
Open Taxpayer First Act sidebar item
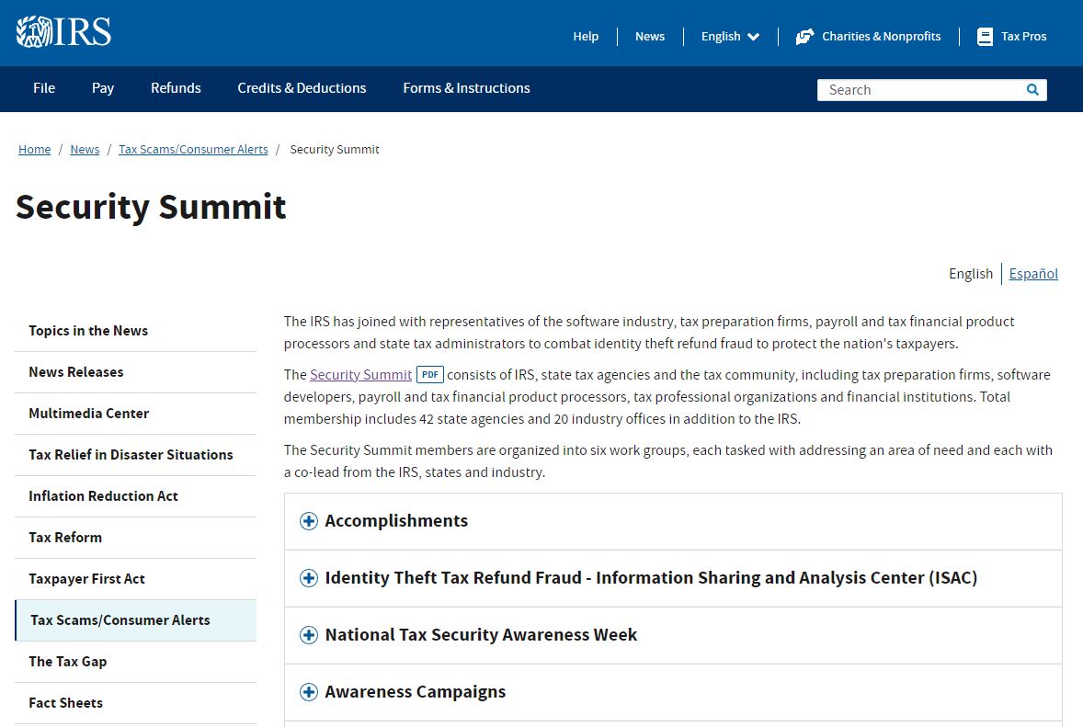pyautogui.click(x=136, y=579)
